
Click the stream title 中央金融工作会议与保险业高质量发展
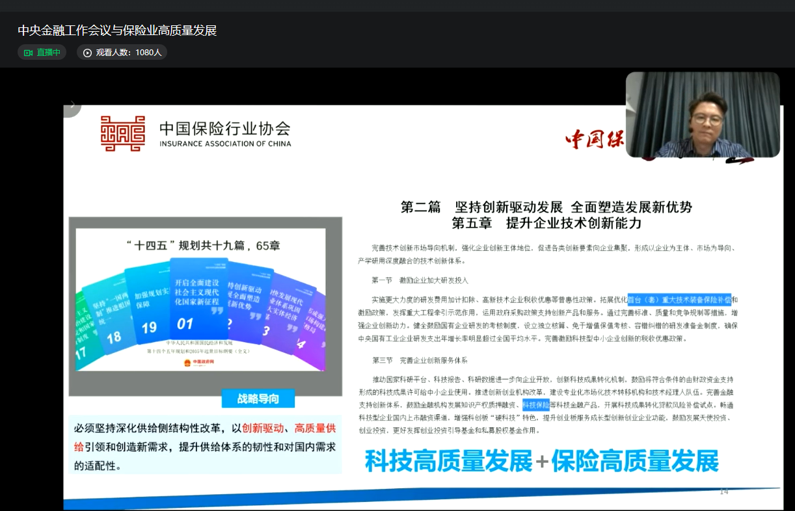click(x=117, y=31)
